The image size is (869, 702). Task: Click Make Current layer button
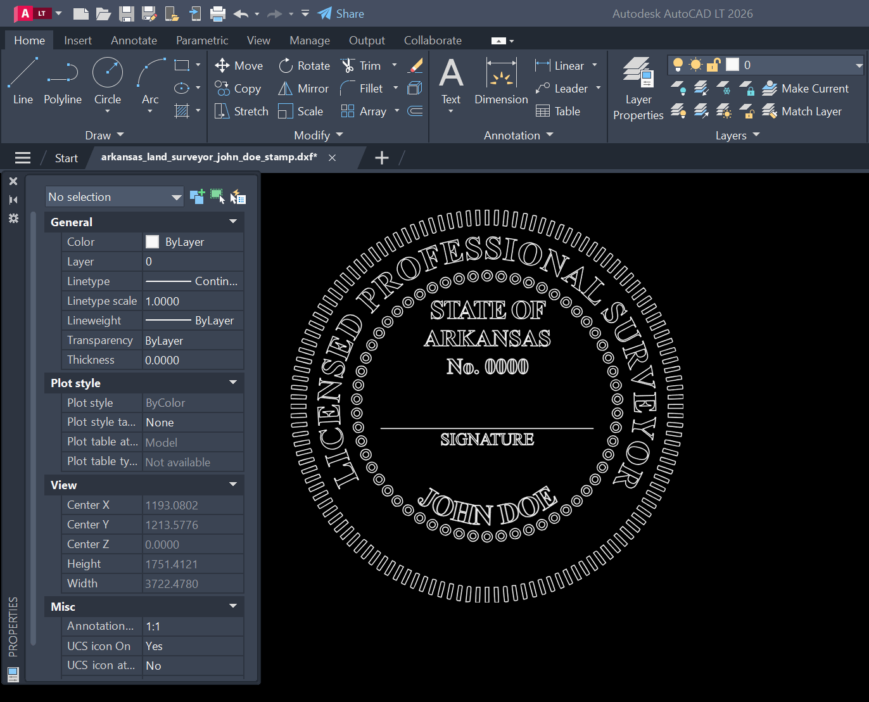(805, 88)
